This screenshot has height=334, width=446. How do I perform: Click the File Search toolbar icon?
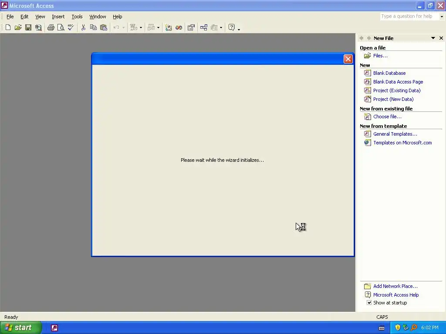pyautogui.click(x=38, y=27)
